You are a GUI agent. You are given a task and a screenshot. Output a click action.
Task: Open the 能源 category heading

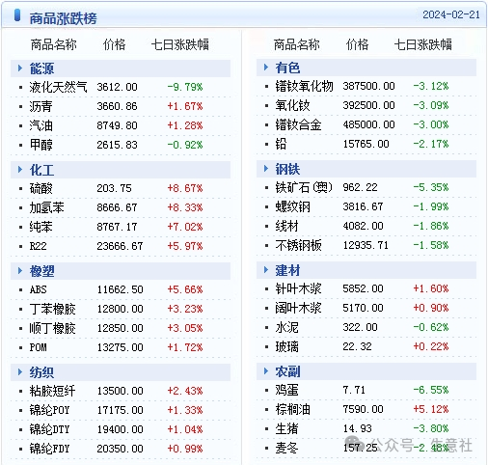pyautogui.click(x=41, y=68)
